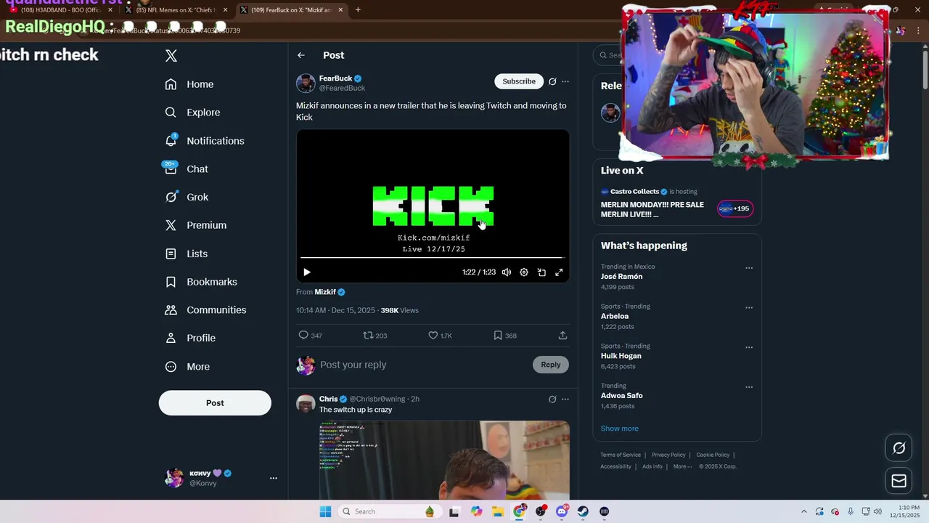929x523 pixels.
Task: Click the +195 listeners badge
Action: point(735,208)
